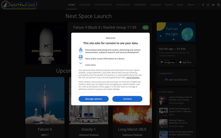The image size is (221, 138).
Task: Click the MRV-1 payload label
Action: (45, 135)
